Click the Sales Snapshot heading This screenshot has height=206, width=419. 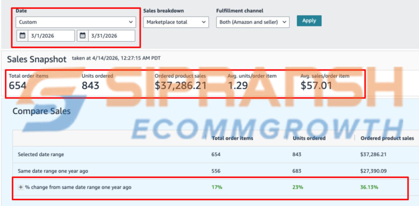[x=36, y=59]
